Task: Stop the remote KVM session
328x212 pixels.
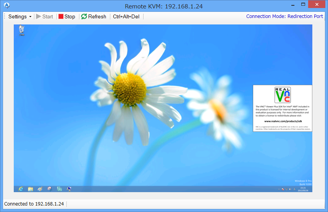Action: 67,16
